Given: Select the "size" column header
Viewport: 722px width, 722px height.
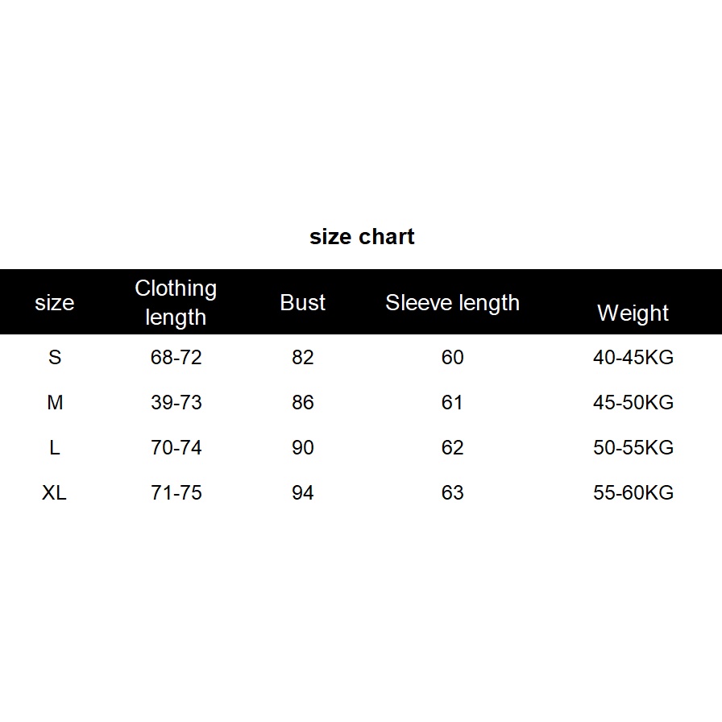Looking at the screenshot, I should (54, 303).
